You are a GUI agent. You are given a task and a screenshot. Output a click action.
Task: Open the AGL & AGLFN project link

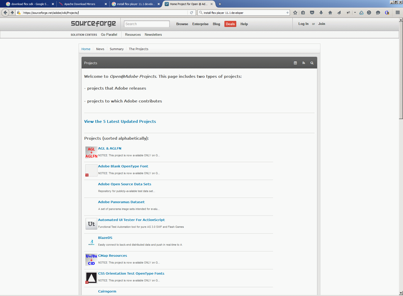[x=110, y=148]
